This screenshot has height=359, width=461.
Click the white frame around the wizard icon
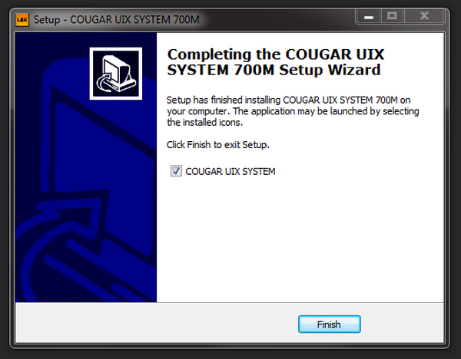116,49
